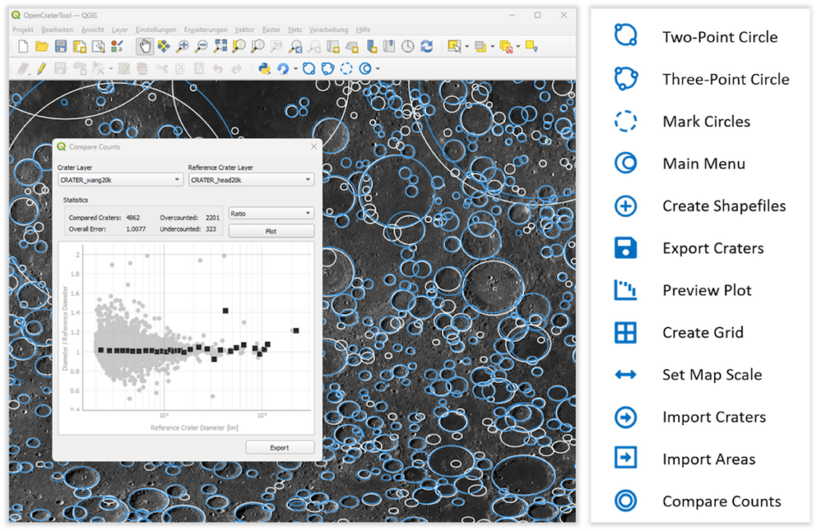This screenshot has height=531, width=817.
Task: Choose the Mark Circles dashed-circle toolbar tool
Action: pyautogui.click(x=346, y=69)
